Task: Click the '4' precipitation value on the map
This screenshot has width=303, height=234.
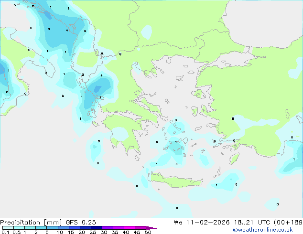Action: click(67, 30)
